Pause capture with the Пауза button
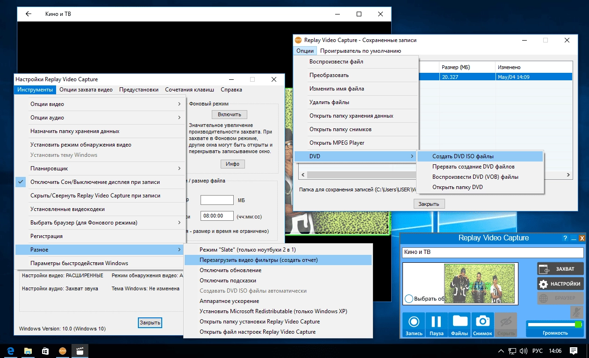Image resolution: width=589 pixels, height=358 pixels. 436,324
